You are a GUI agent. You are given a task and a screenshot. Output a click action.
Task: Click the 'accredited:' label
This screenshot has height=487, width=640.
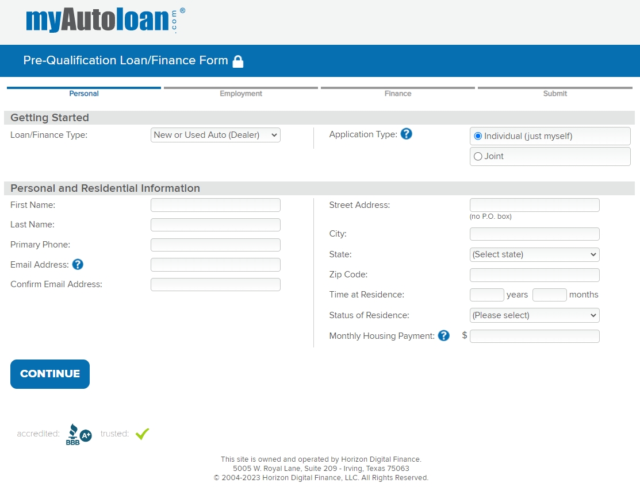tap(38, 434)
